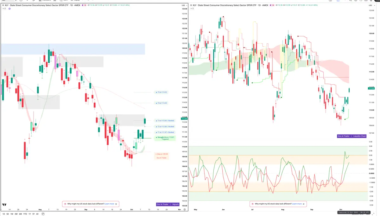Select the 6M time range
This screenshot has width=380, height=216.
click(20, 214)
